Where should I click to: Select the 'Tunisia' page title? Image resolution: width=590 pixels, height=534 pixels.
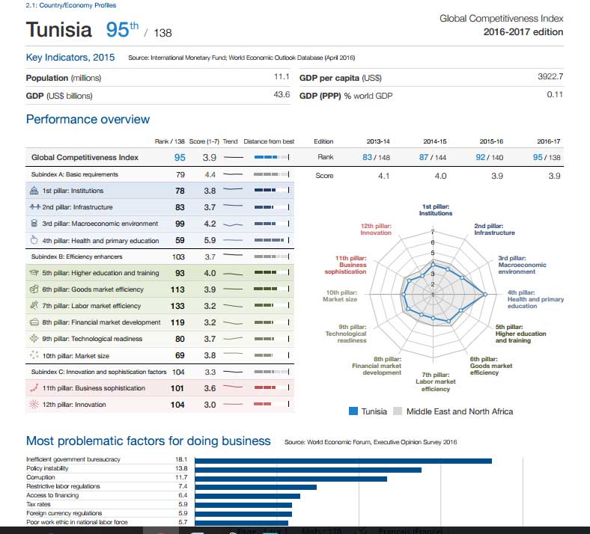tap(58, 30)
